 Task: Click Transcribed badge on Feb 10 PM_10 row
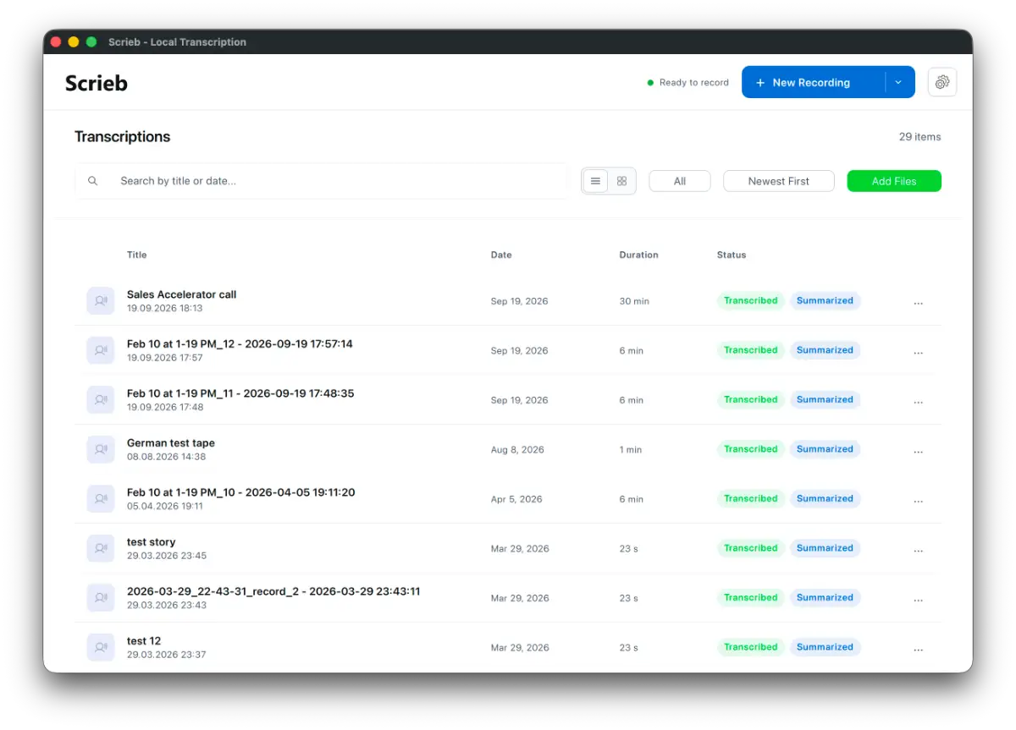[x=750, y=499]
